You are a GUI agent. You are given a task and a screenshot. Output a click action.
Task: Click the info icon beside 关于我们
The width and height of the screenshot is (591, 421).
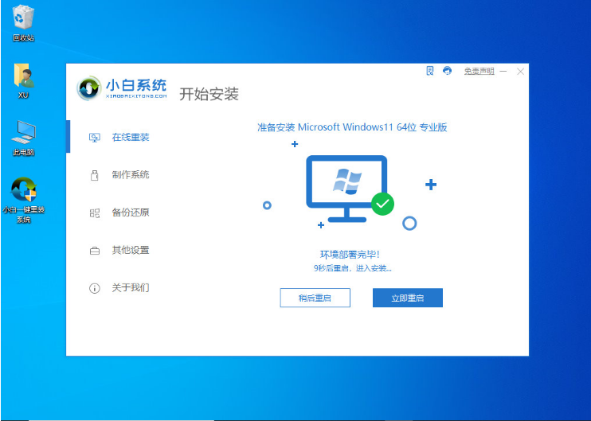point(95,288)
